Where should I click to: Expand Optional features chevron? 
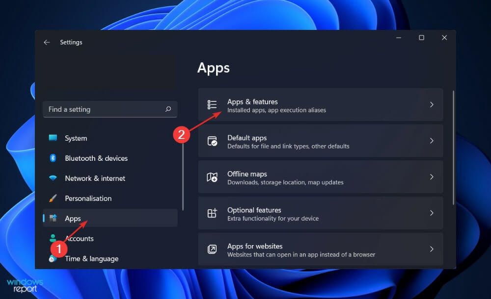tap(432, 213)
